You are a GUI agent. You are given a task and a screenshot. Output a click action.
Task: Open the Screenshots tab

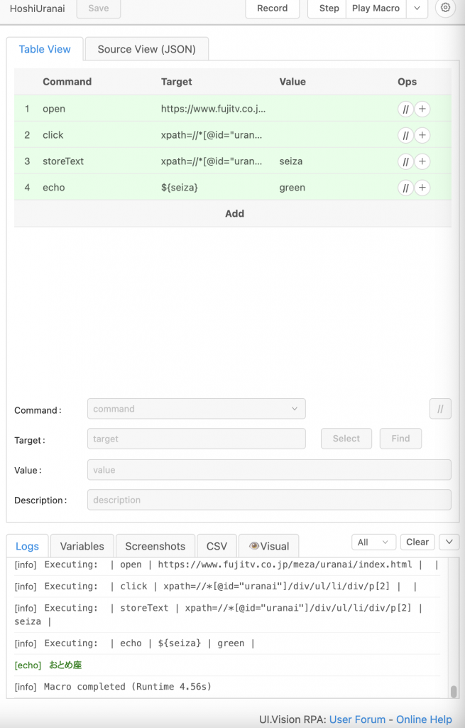coord(155,546)
